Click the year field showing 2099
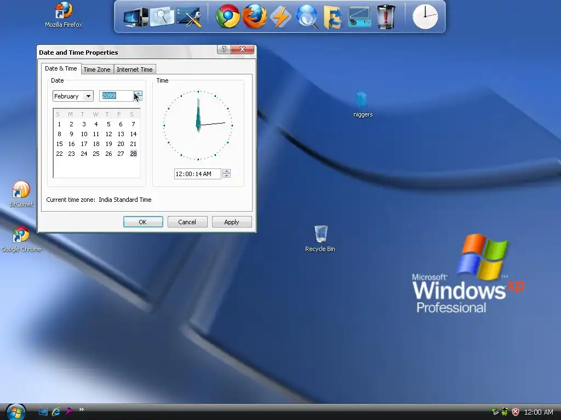This screenshot has width=561, height=420. click(116, 96)
